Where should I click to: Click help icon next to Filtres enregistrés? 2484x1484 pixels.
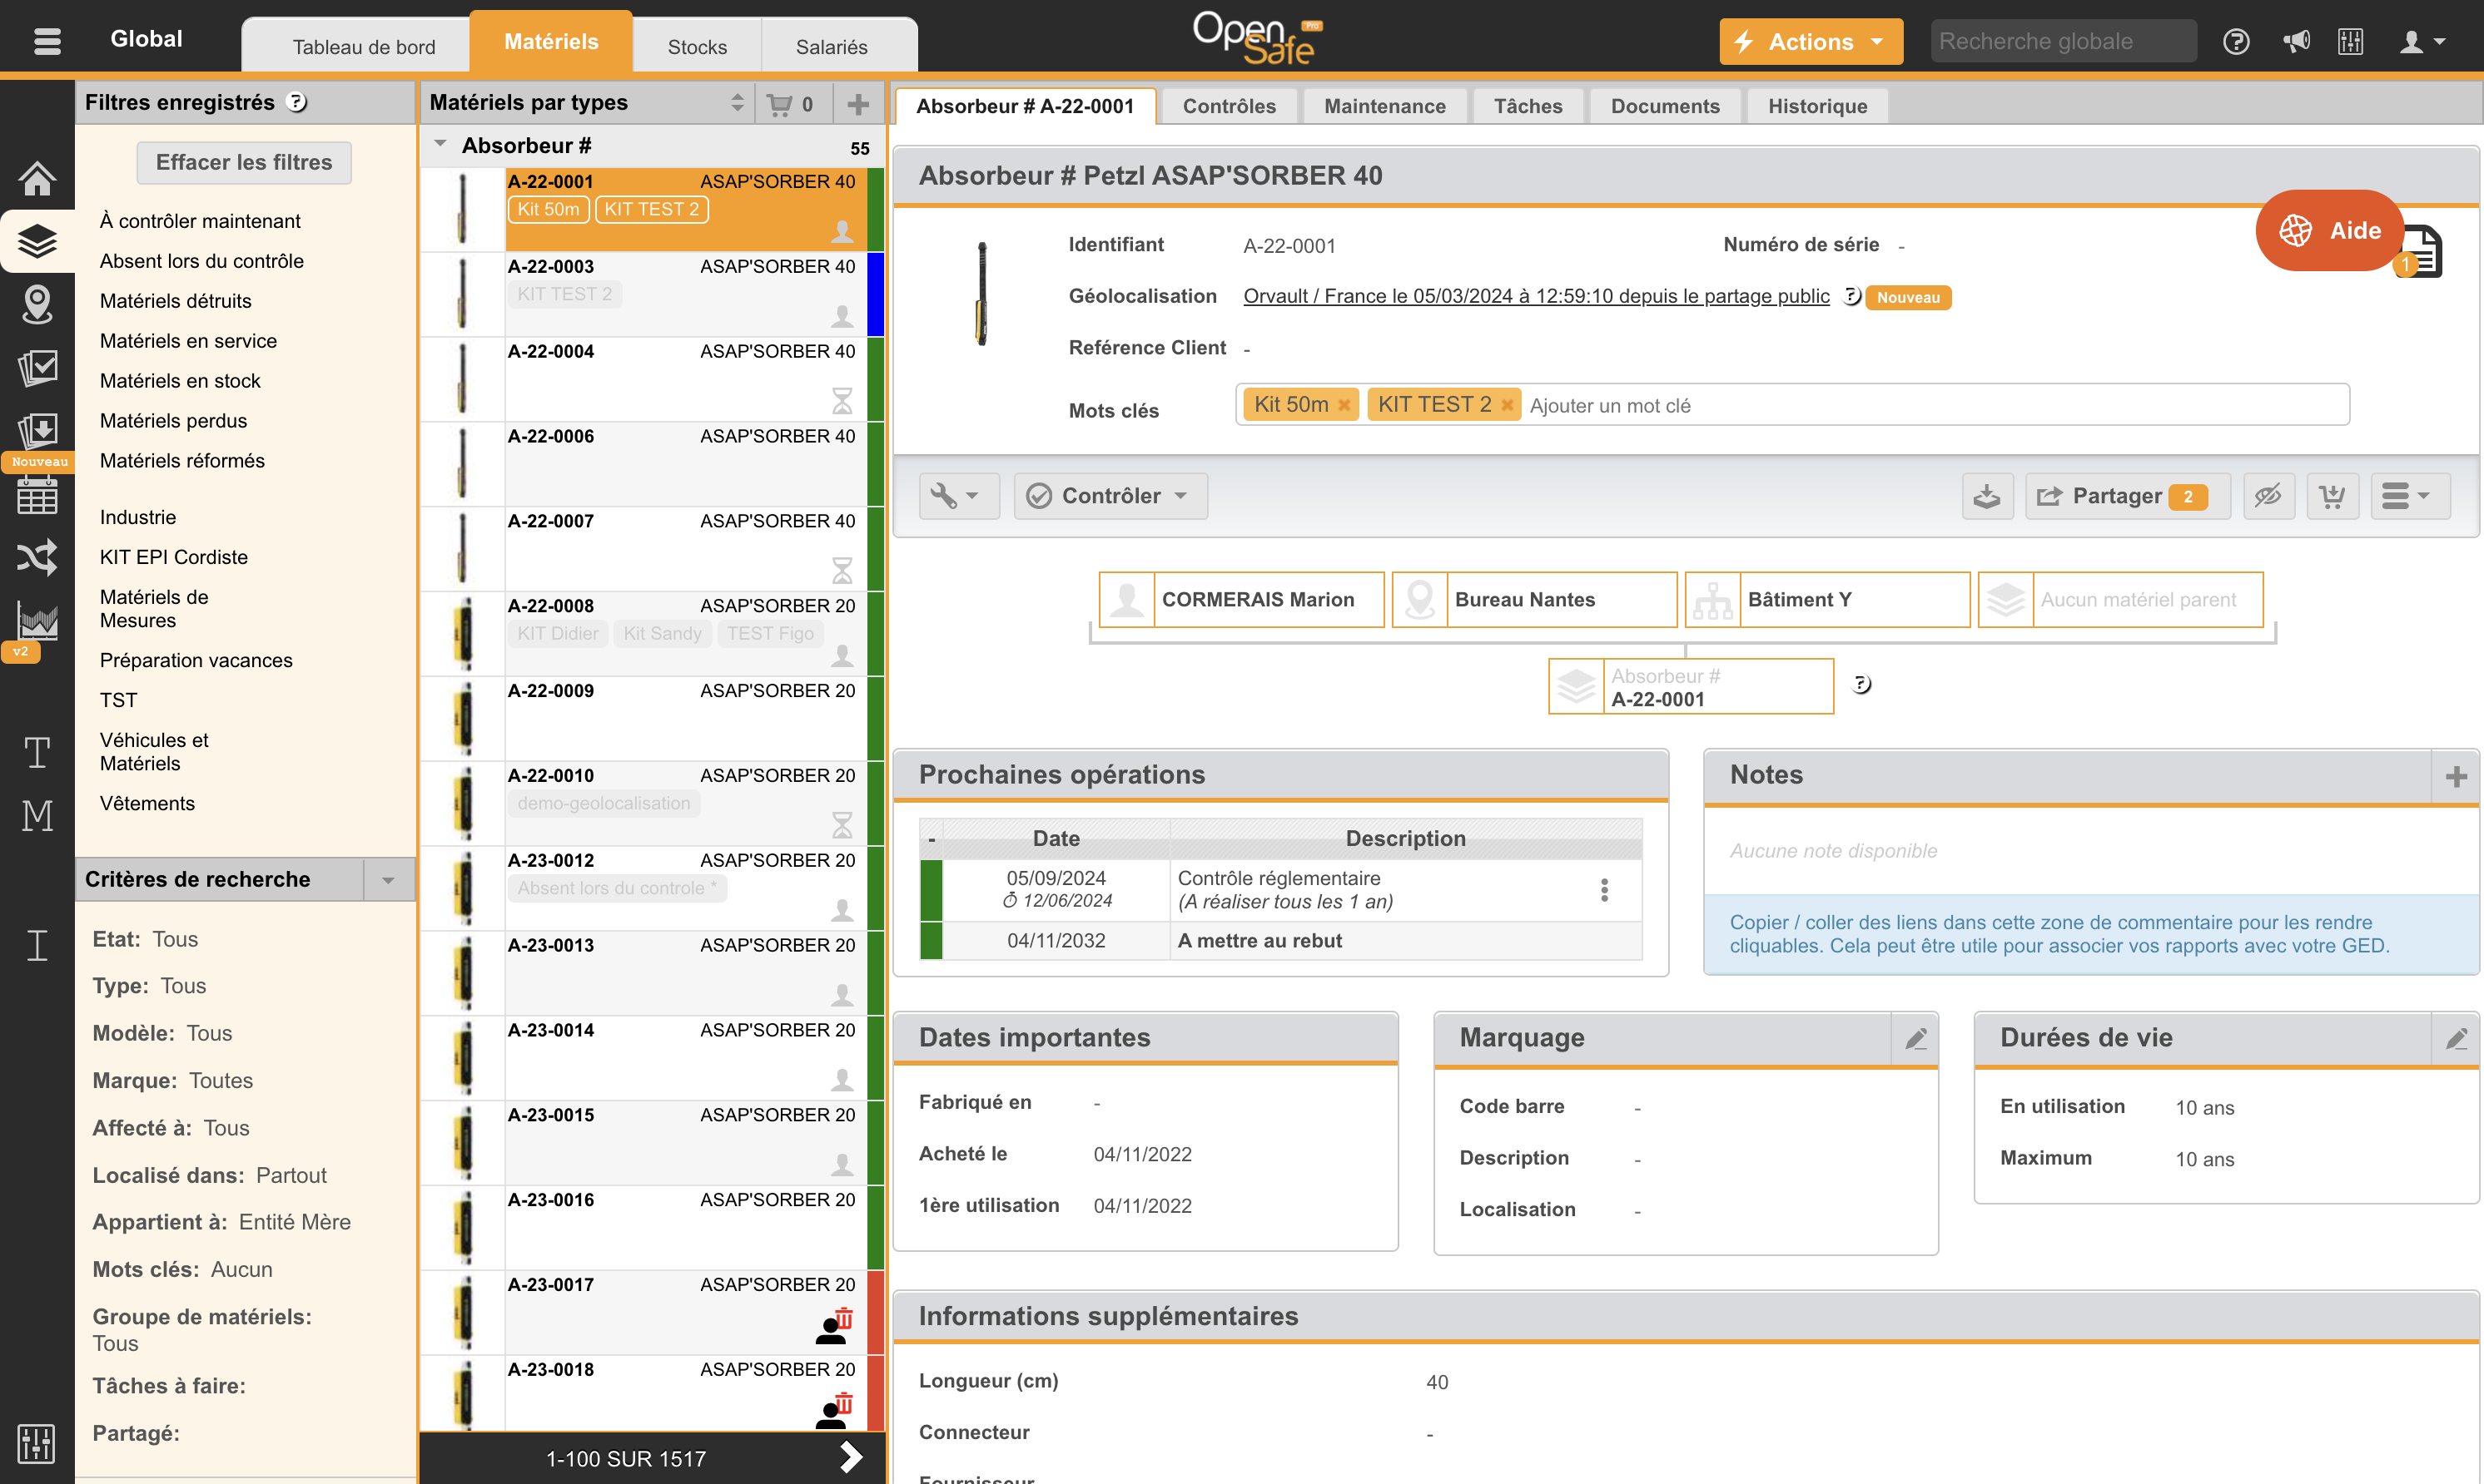297,102
